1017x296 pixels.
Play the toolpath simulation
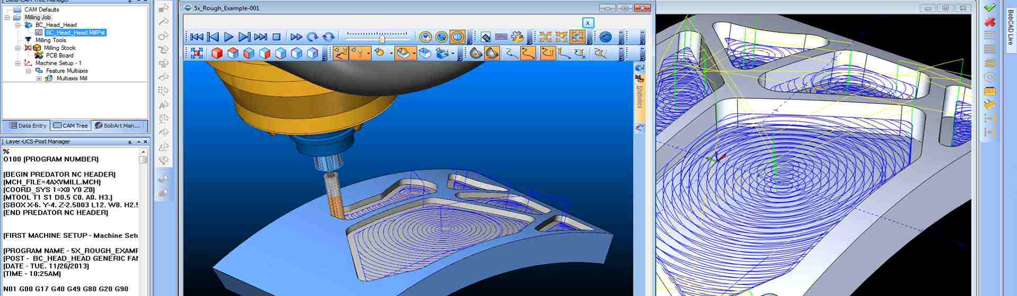(229, 37)
